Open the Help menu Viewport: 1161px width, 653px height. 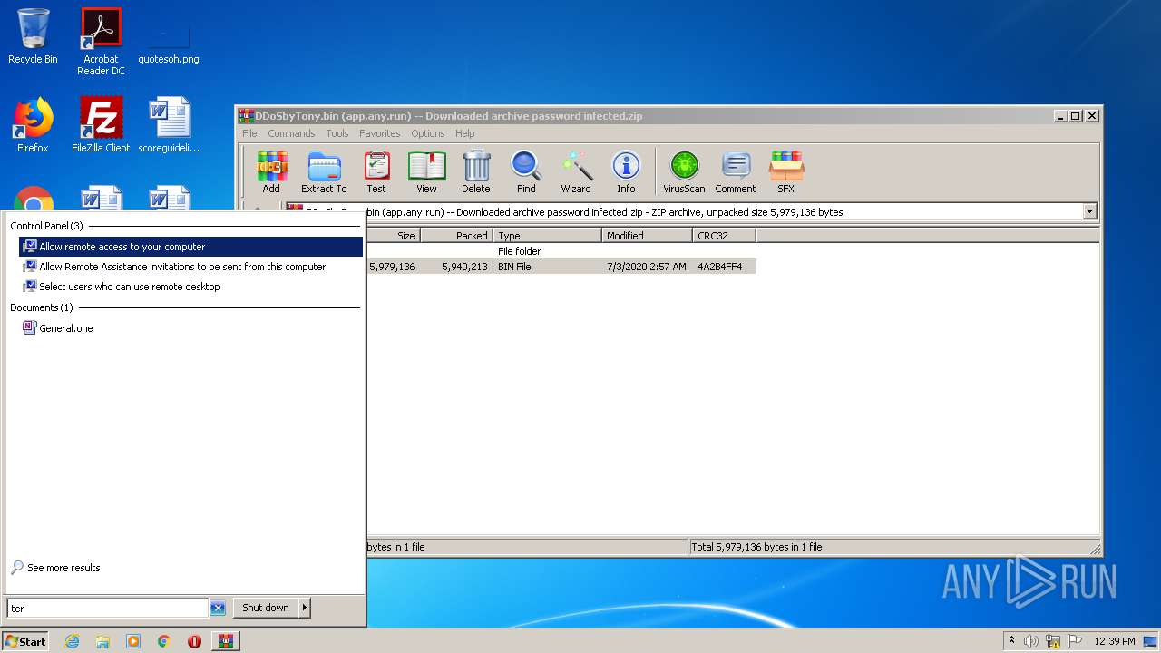click(465, 133)
